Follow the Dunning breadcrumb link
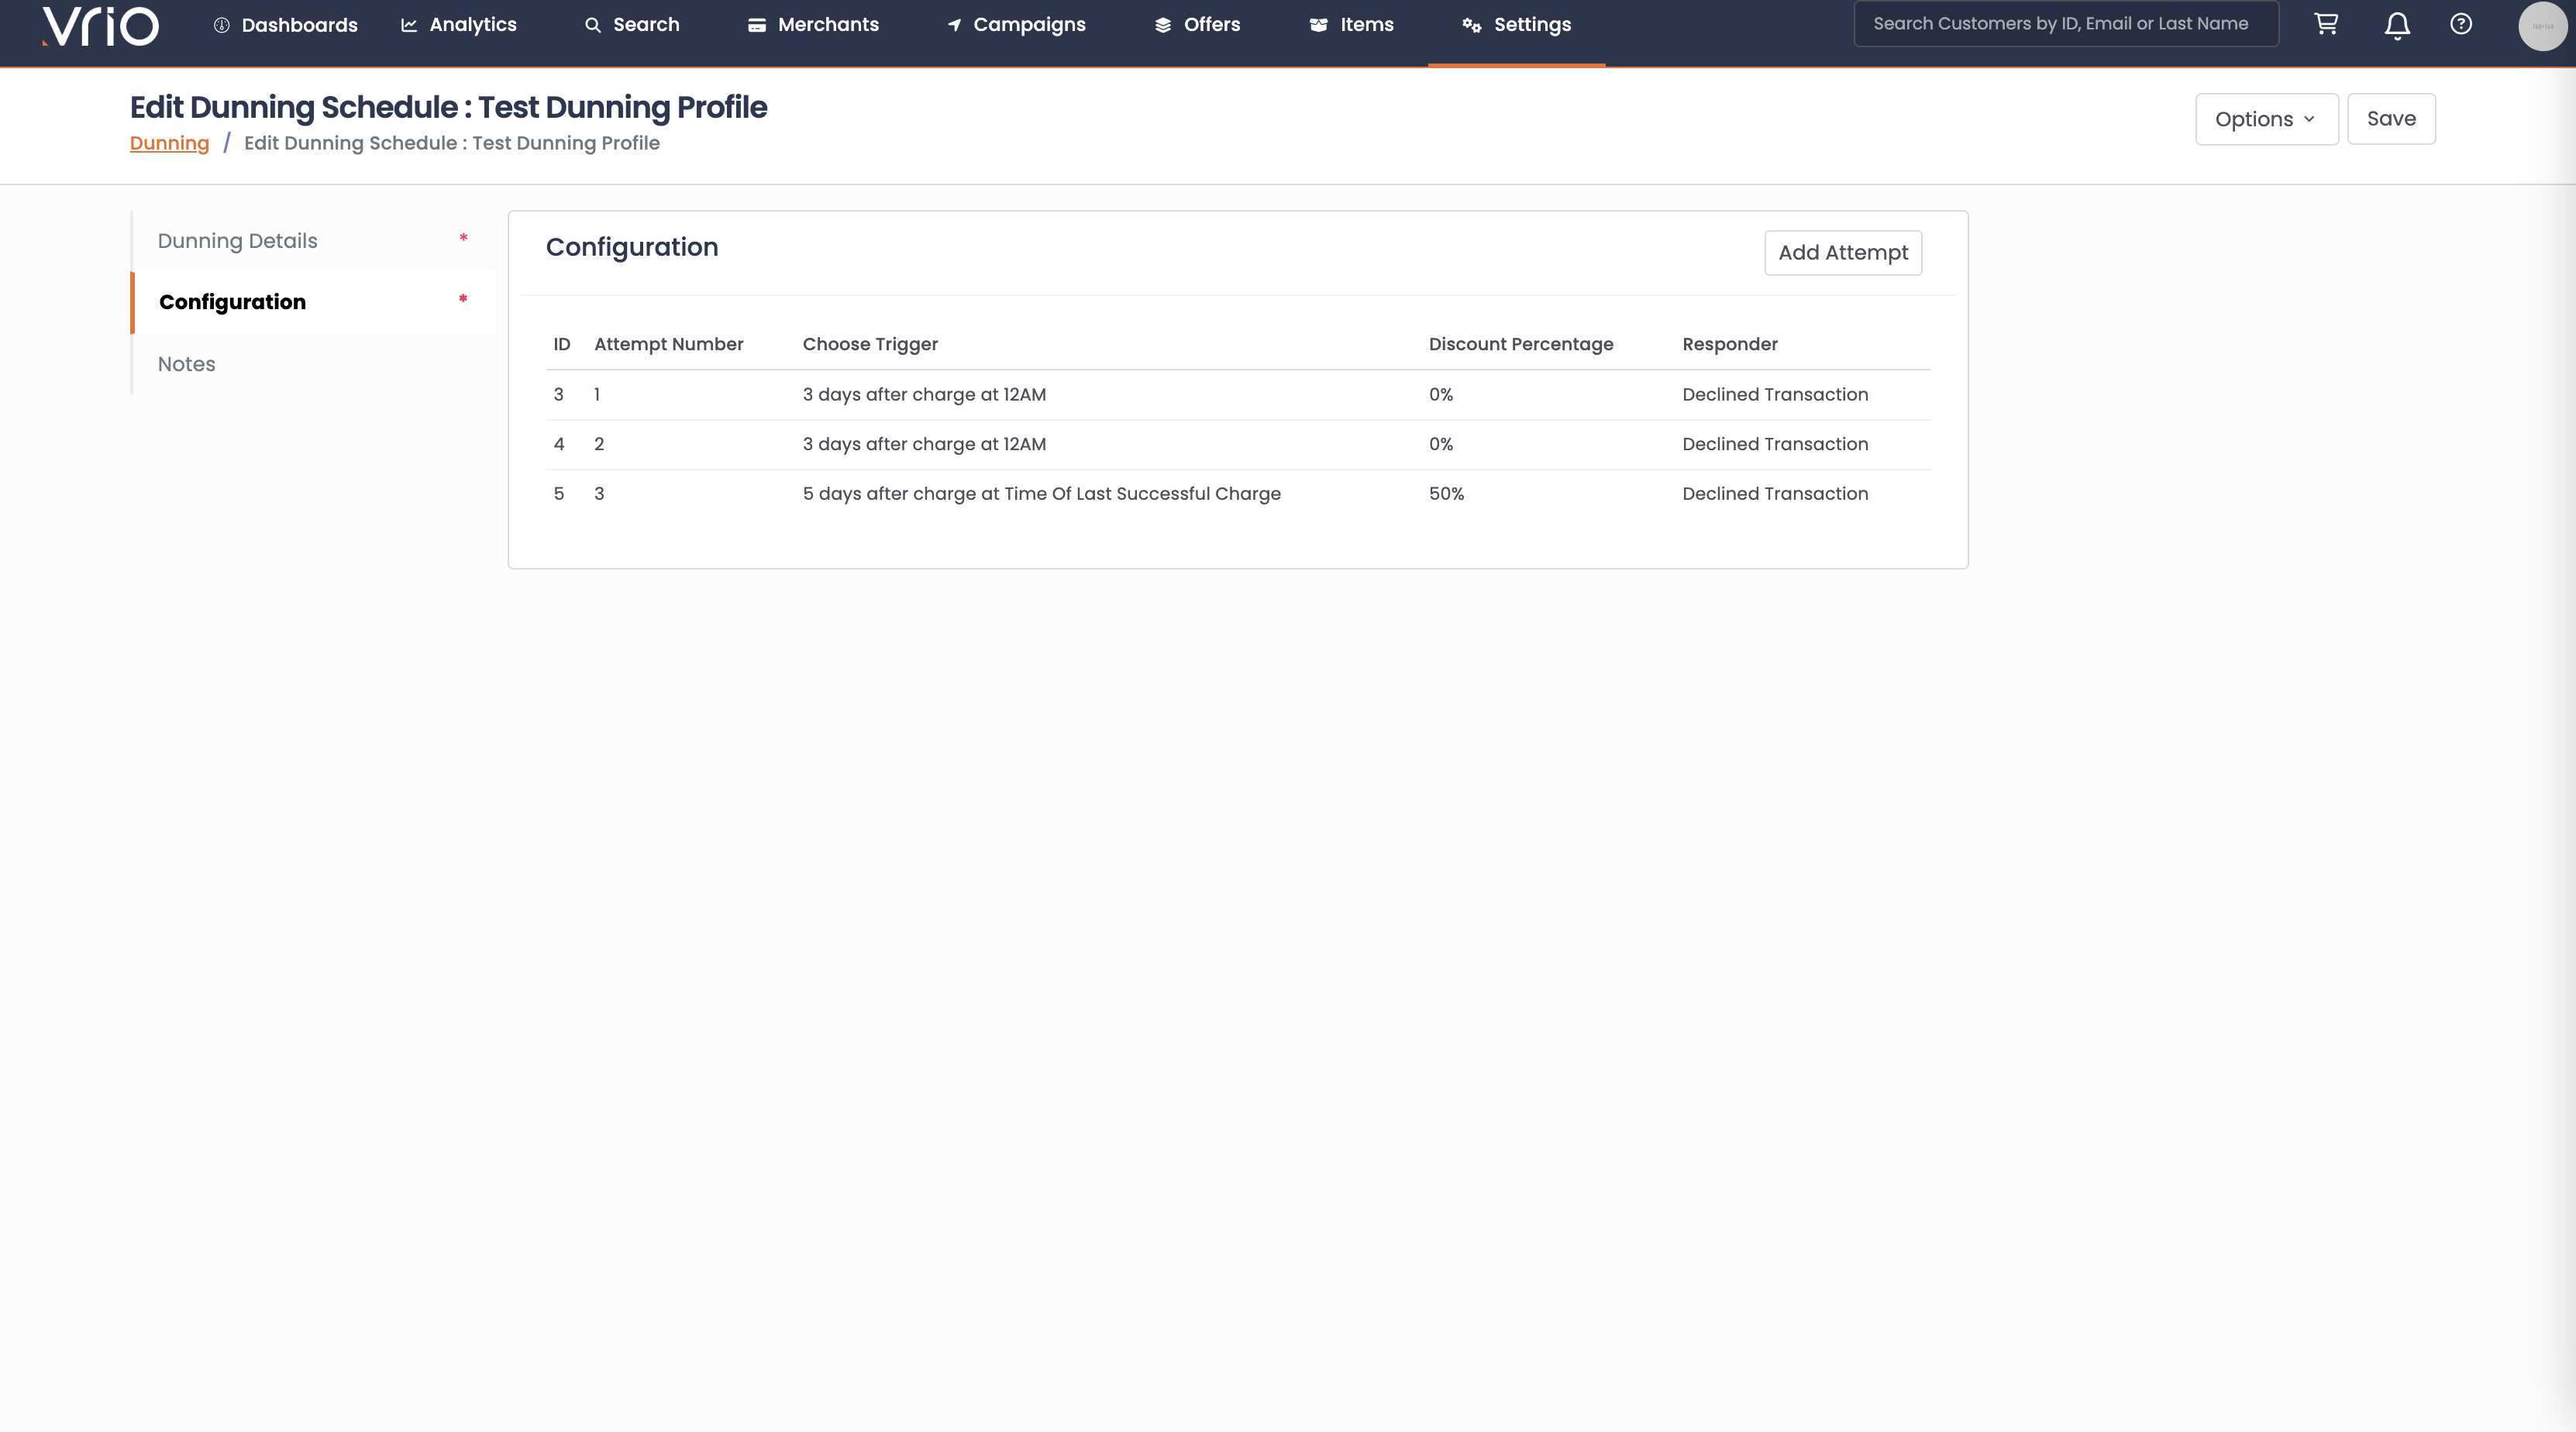 [169, 143]
